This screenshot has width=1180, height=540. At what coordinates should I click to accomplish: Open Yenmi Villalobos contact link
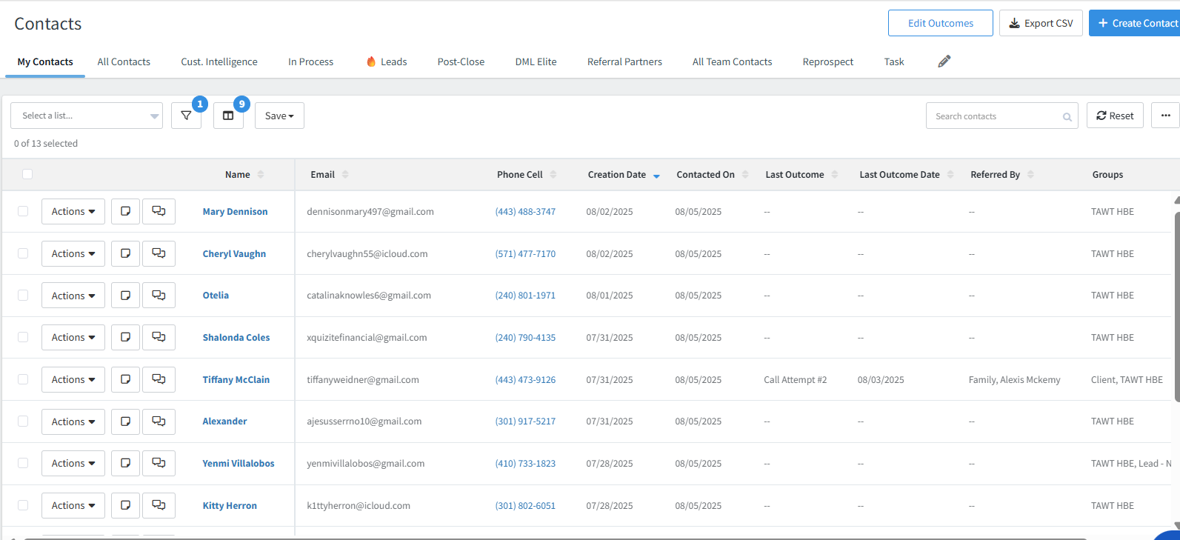click(x=239, y=463)
